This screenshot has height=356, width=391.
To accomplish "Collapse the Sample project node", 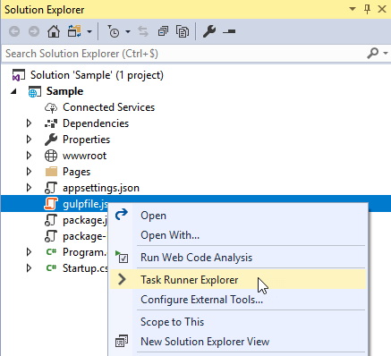I will (13, 91).
